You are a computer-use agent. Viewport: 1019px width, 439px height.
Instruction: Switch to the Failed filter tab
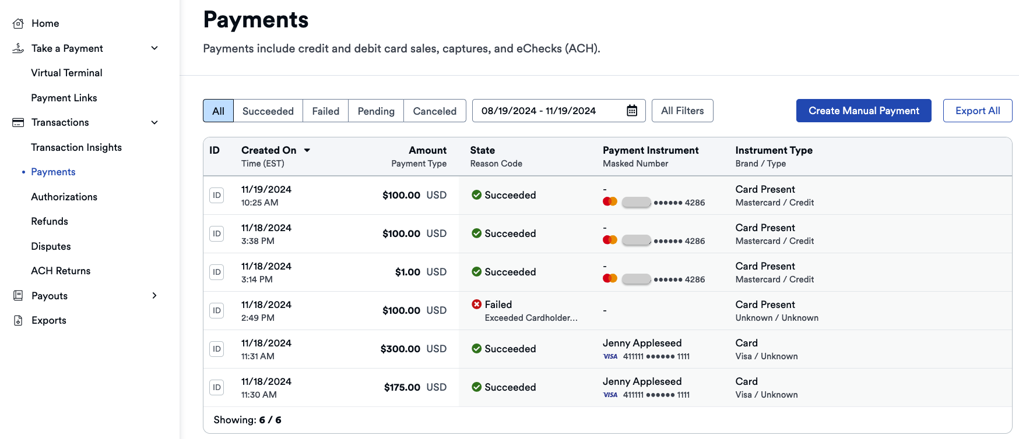325,111
